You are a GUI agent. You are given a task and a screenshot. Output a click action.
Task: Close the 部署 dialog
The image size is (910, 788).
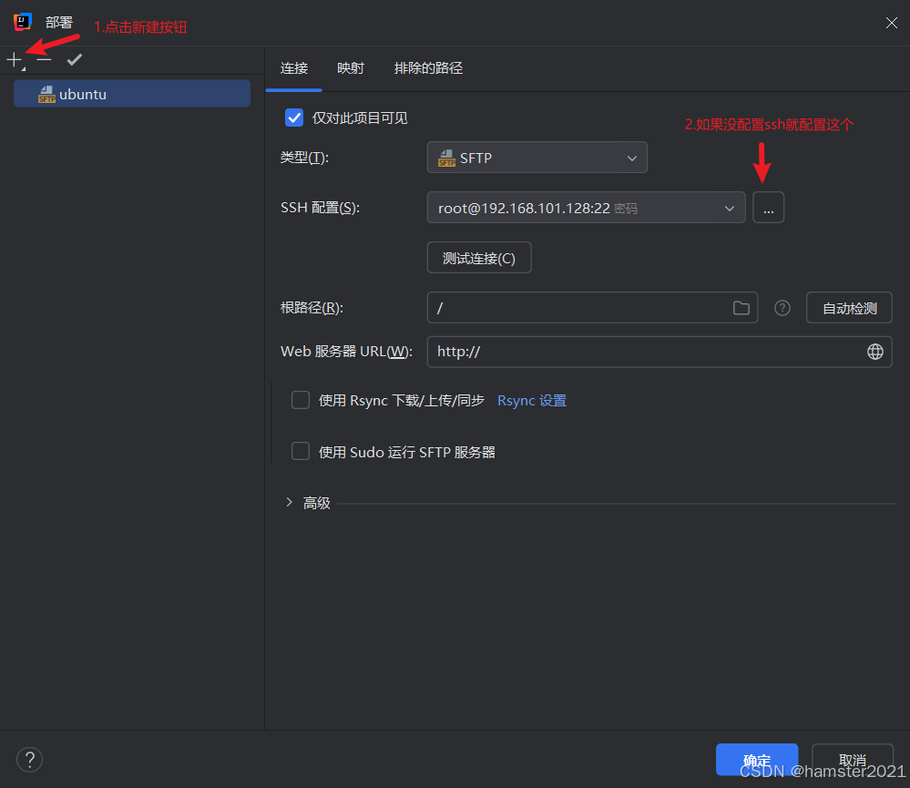(x=892, y=23)
